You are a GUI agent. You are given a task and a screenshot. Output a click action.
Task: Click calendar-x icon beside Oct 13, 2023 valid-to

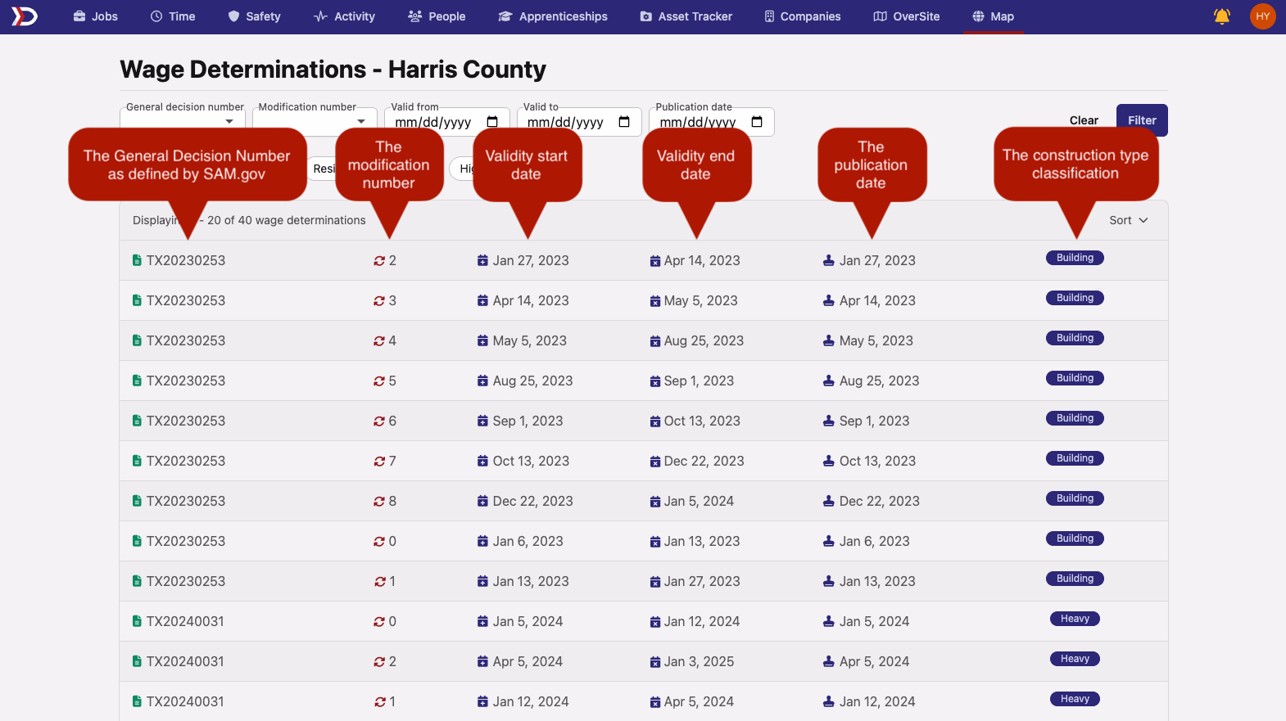coord(655,421)
